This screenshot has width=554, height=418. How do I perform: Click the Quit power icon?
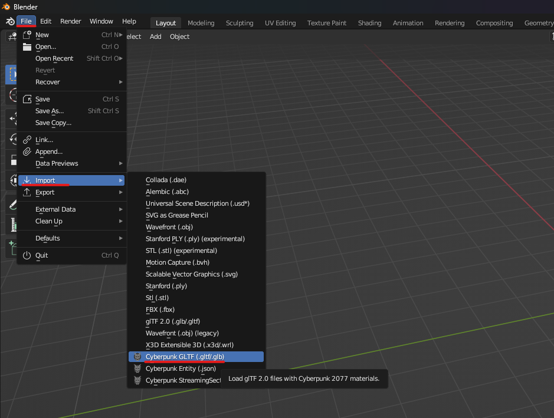pos(27,255)
